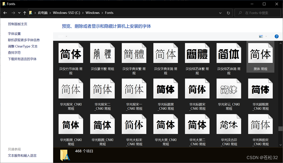283x163 pixels.
Task: Expand chevron after Windows-SSD (C:) breadcrumb
Action: pos(83,13)
